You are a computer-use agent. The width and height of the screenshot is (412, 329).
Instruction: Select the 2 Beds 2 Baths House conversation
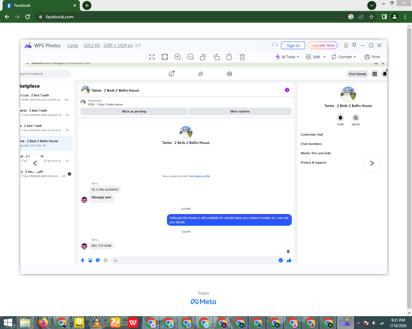46,143
